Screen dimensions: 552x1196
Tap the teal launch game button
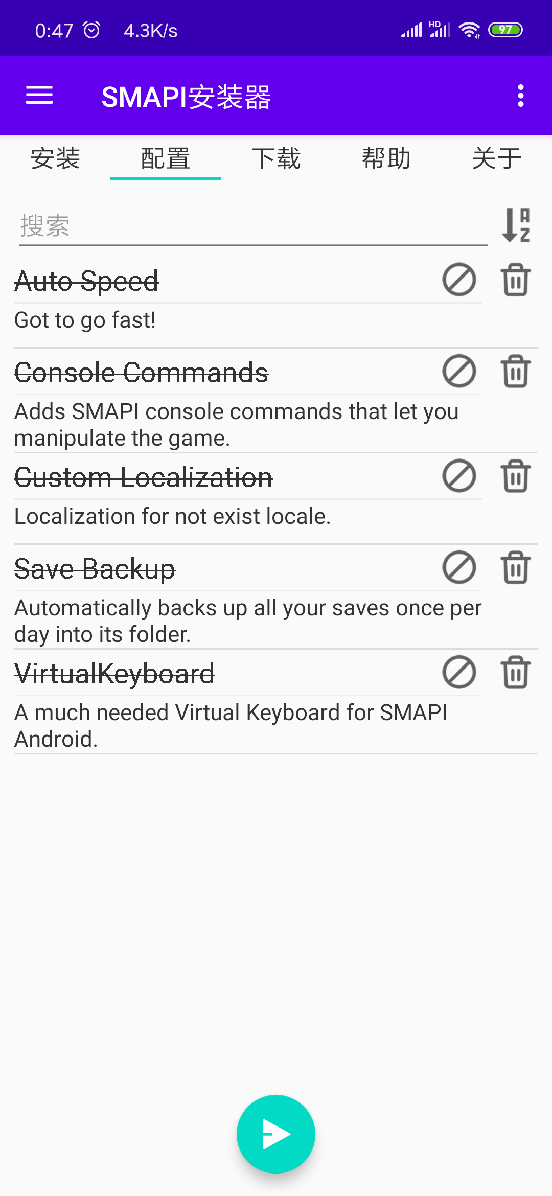pos(276,1134)
